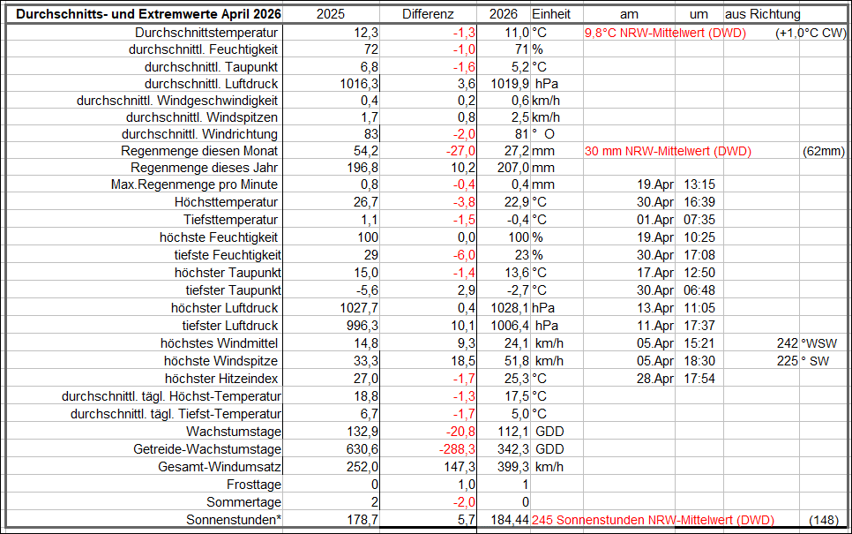
Task: Select the '(+1,0°C CW)' cell
Action: [811, 34]
